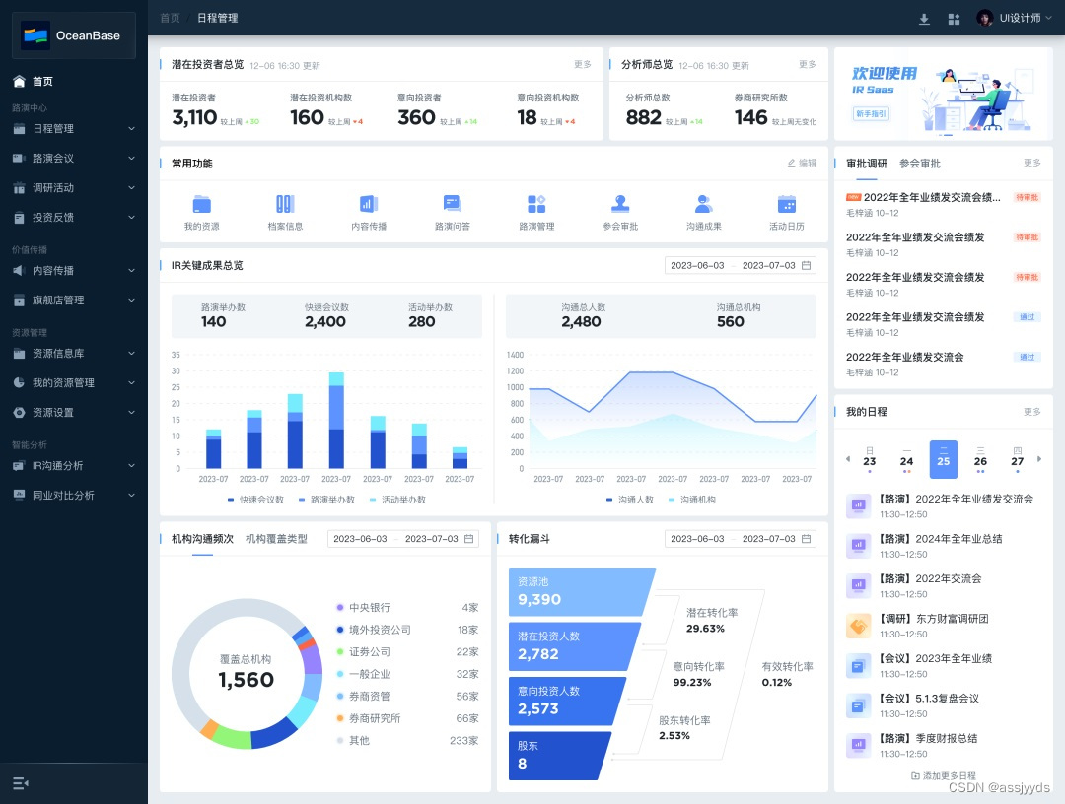
Task: Expand 日程管理 sidebar menu
Action: 132,129
